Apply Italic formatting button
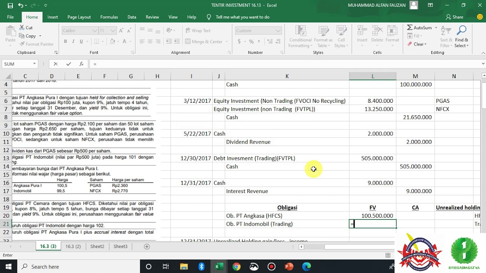486x273 pixels. coord(74,42)
